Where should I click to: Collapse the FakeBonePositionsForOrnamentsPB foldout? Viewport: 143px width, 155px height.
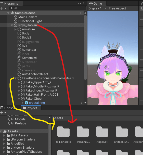16,78
